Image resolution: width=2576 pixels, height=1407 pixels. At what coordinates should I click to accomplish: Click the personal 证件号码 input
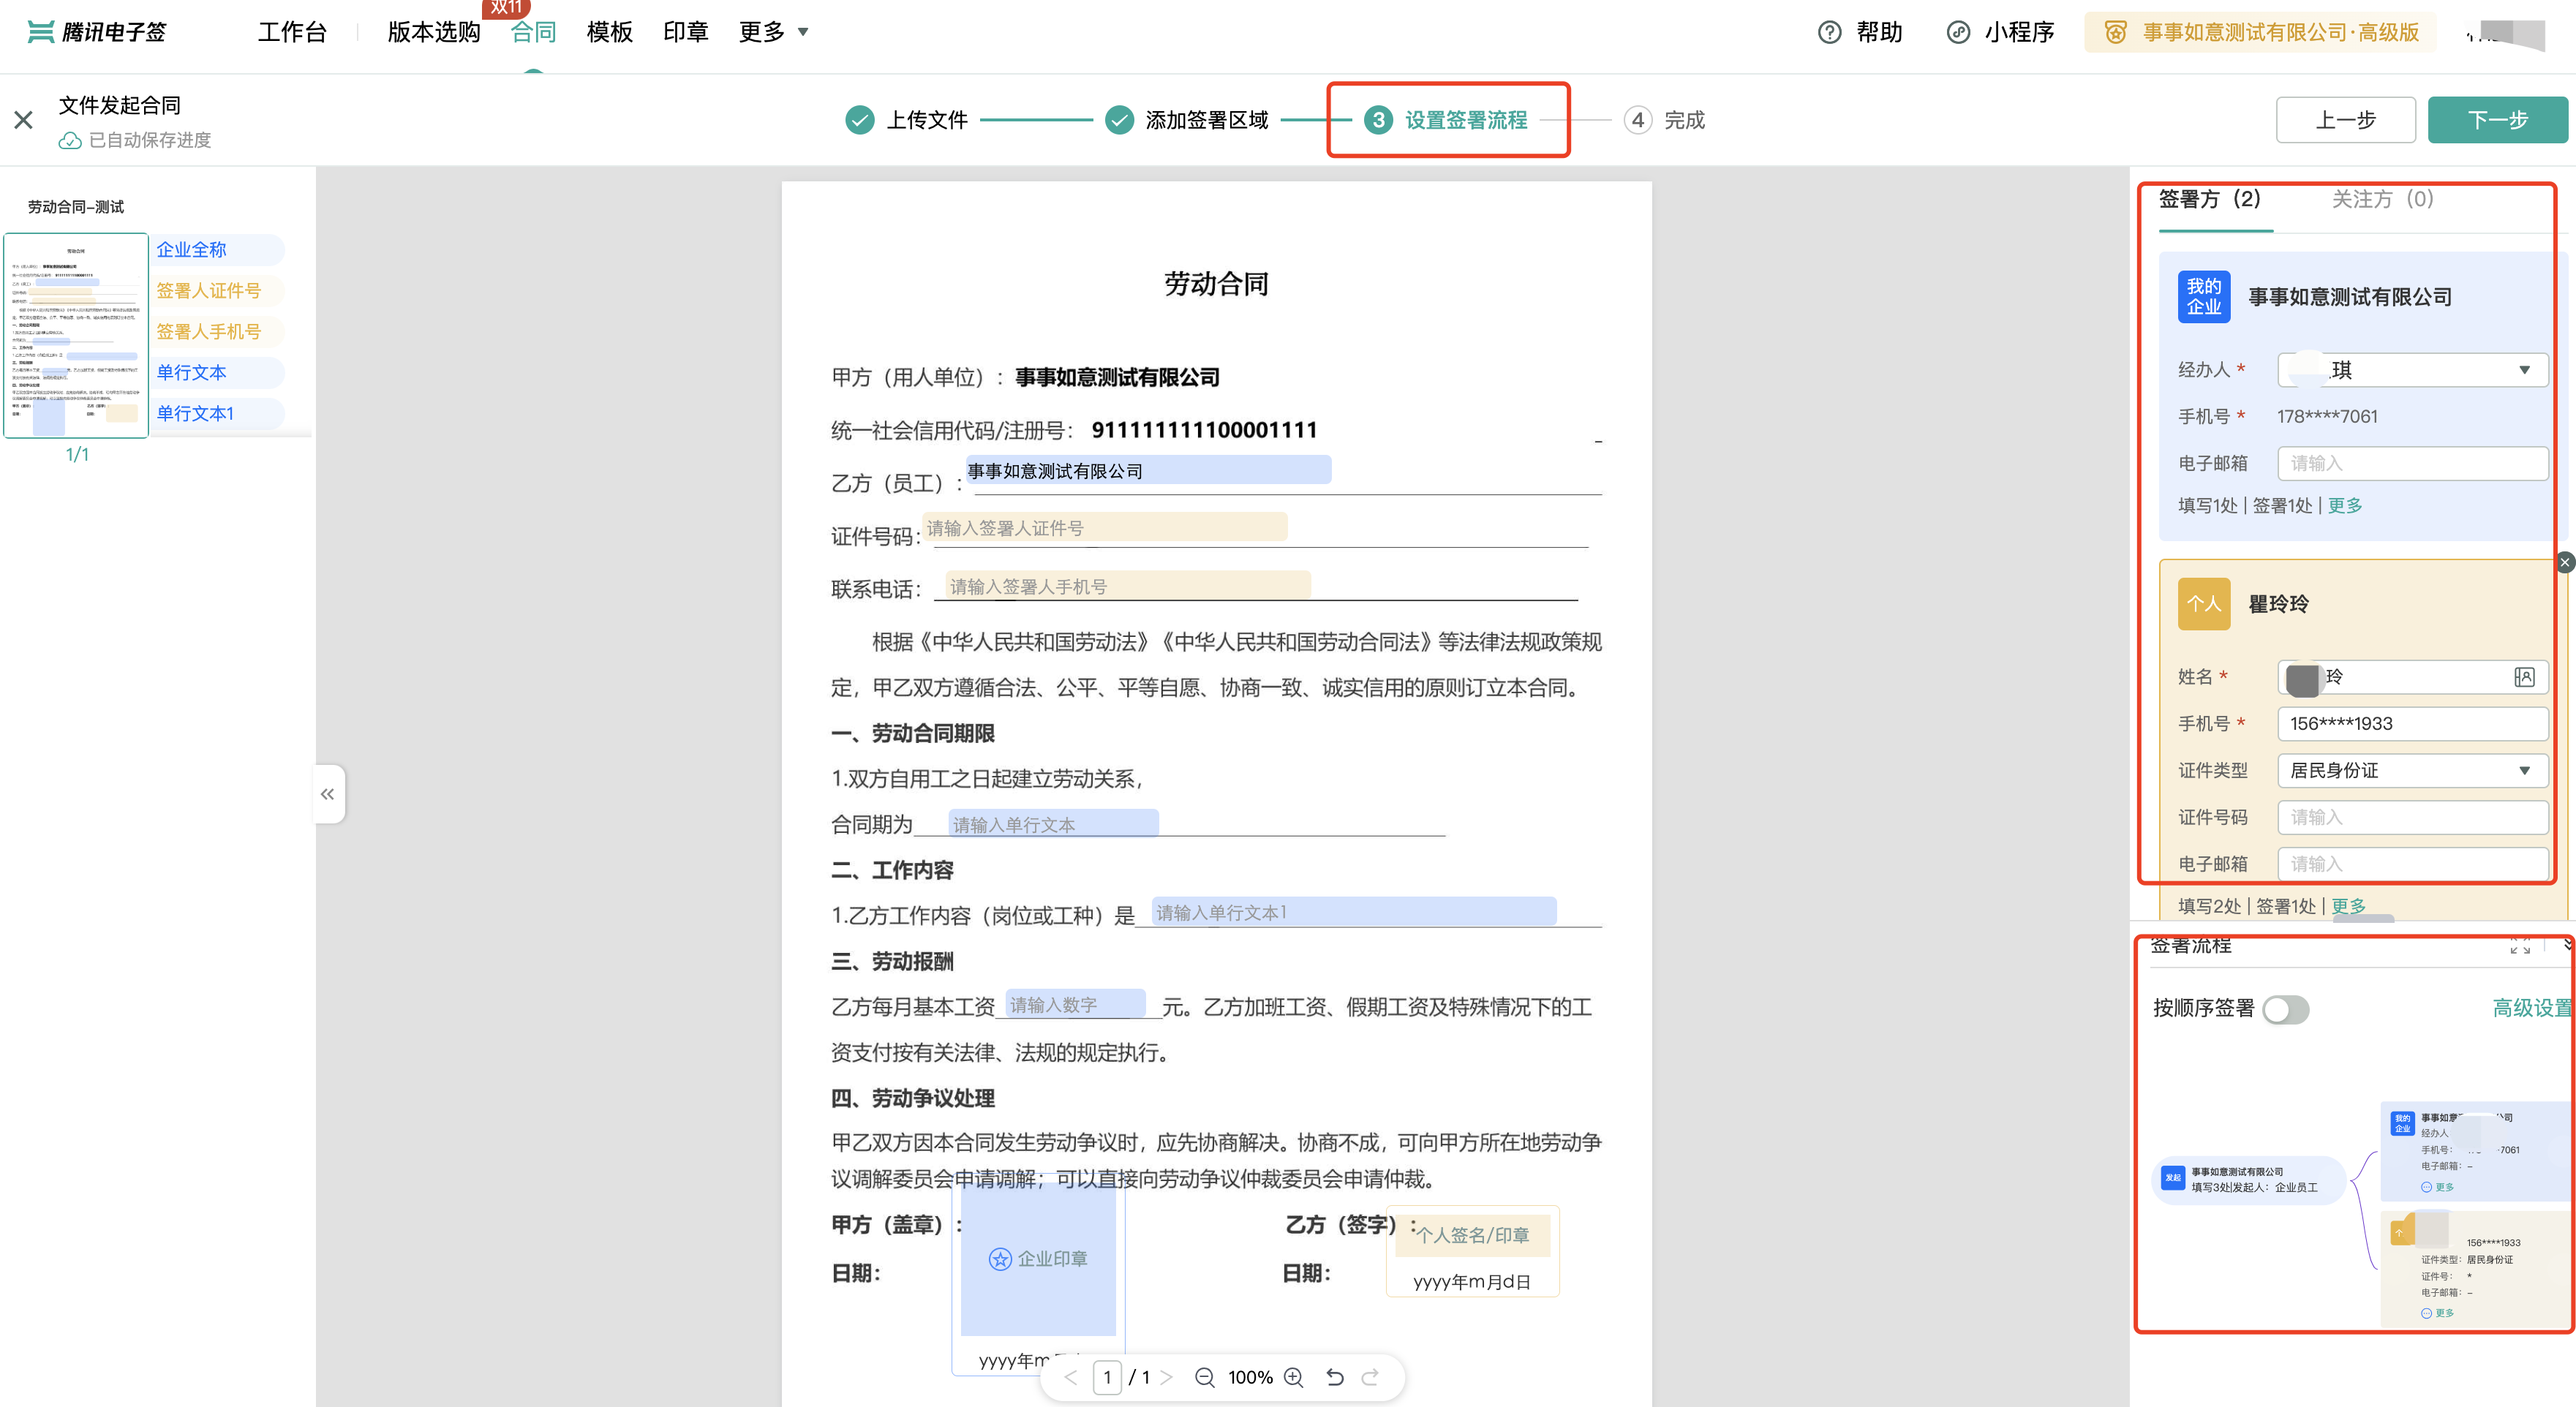click(2412, 817)
